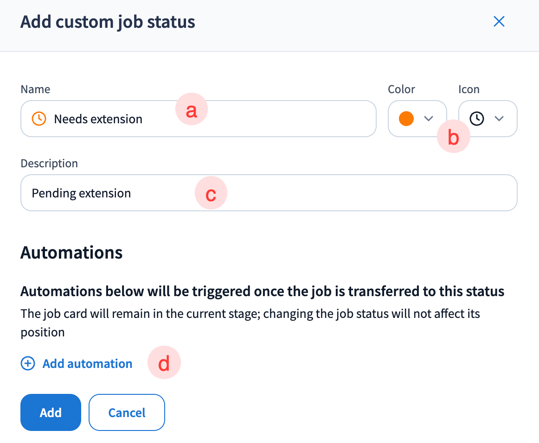Open the Icon dropdown chevron

click(x=499, y=119)
